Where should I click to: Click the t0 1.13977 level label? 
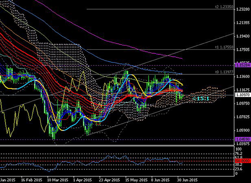tap(224, 72)
